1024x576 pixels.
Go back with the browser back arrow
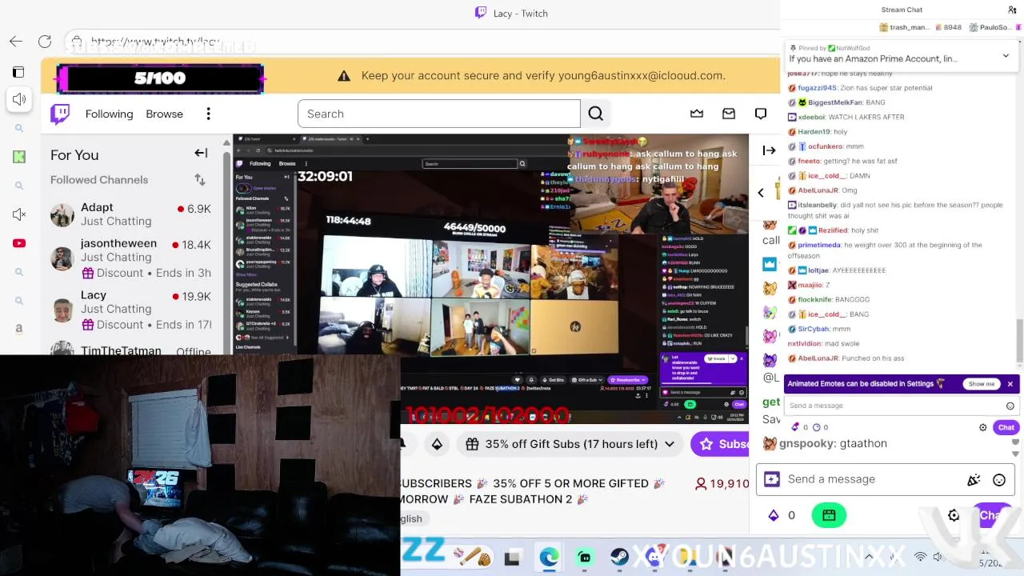[16, 41]
